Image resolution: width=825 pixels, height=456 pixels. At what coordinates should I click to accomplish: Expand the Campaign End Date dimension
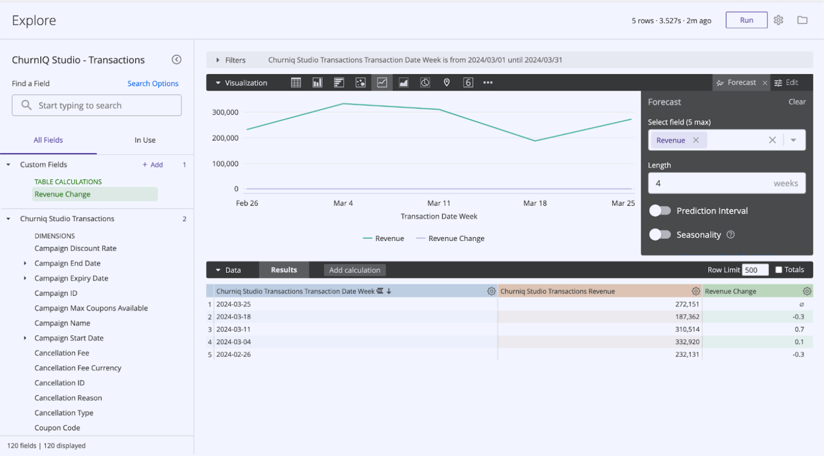25,264
